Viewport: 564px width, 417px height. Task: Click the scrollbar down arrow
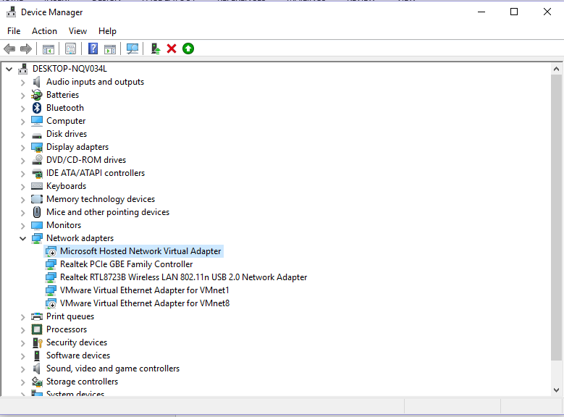tap(556, 390)
